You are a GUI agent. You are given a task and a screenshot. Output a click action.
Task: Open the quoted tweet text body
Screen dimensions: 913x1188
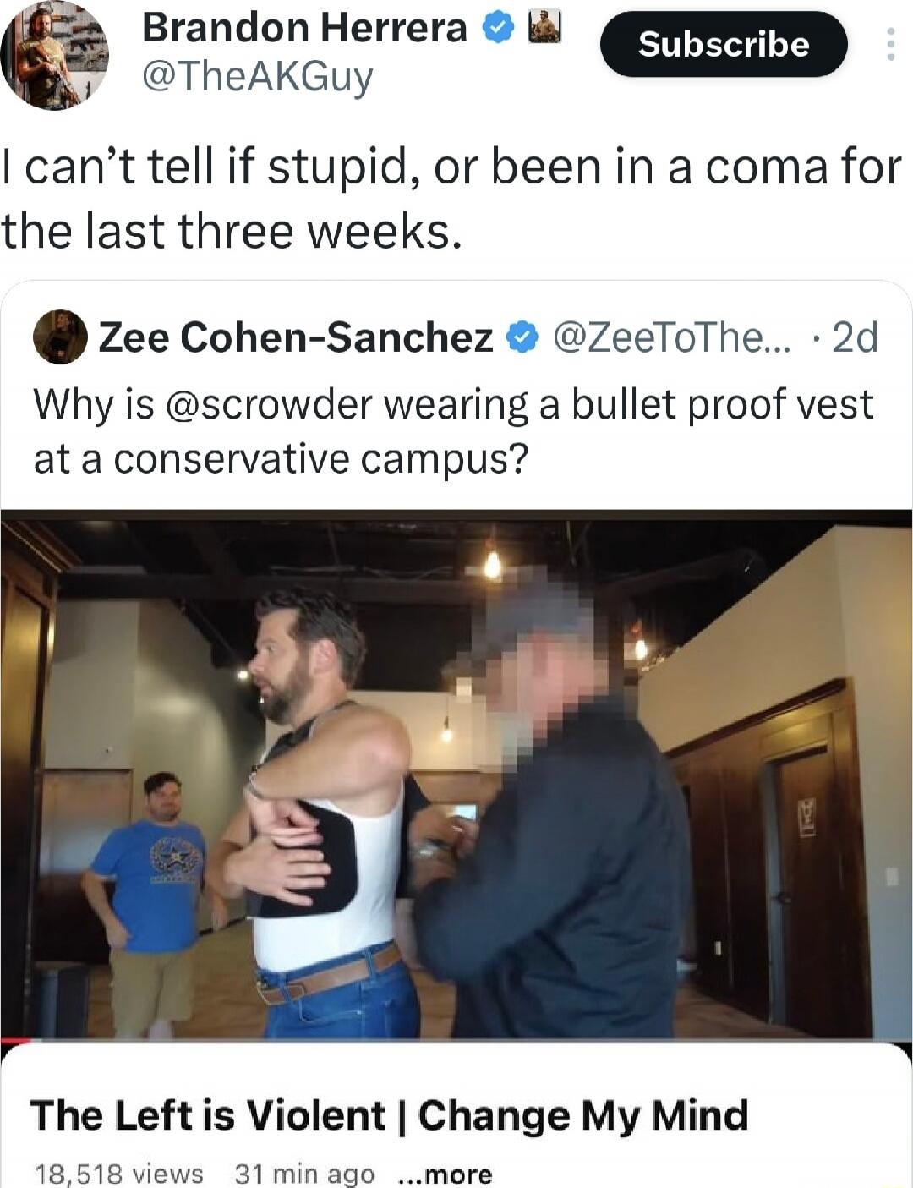point(453,431)
